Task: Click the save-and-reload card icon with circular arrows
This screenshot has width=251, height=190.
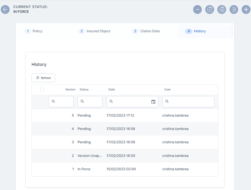Action: tap(222, 10)
